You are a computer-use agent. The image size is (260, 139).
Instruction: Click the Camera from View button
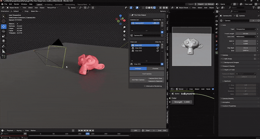[155, 78]
